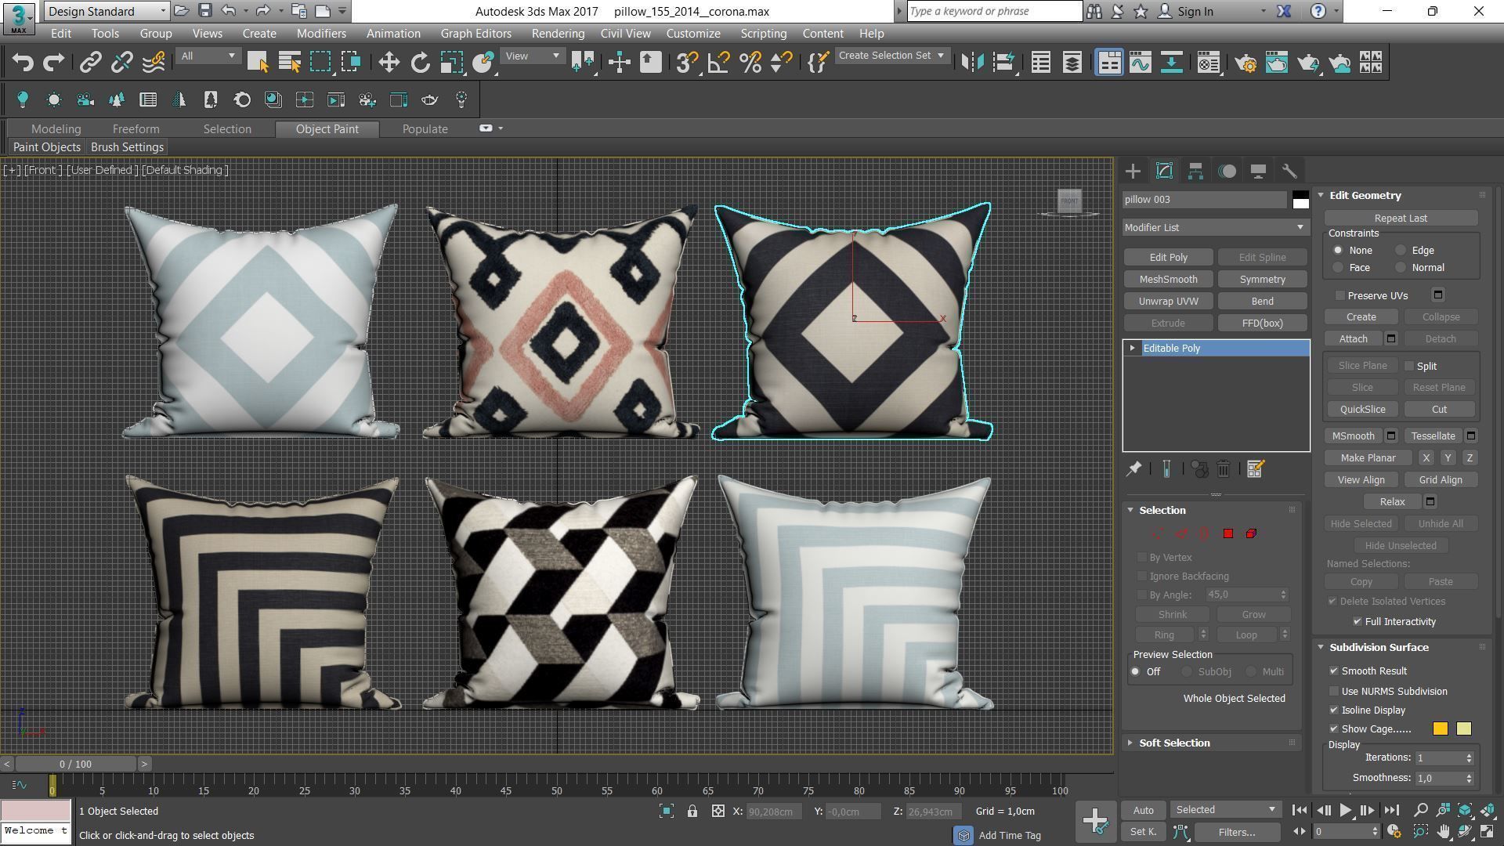Open the Selected key filter dropdown

[x=1226, y=810]
